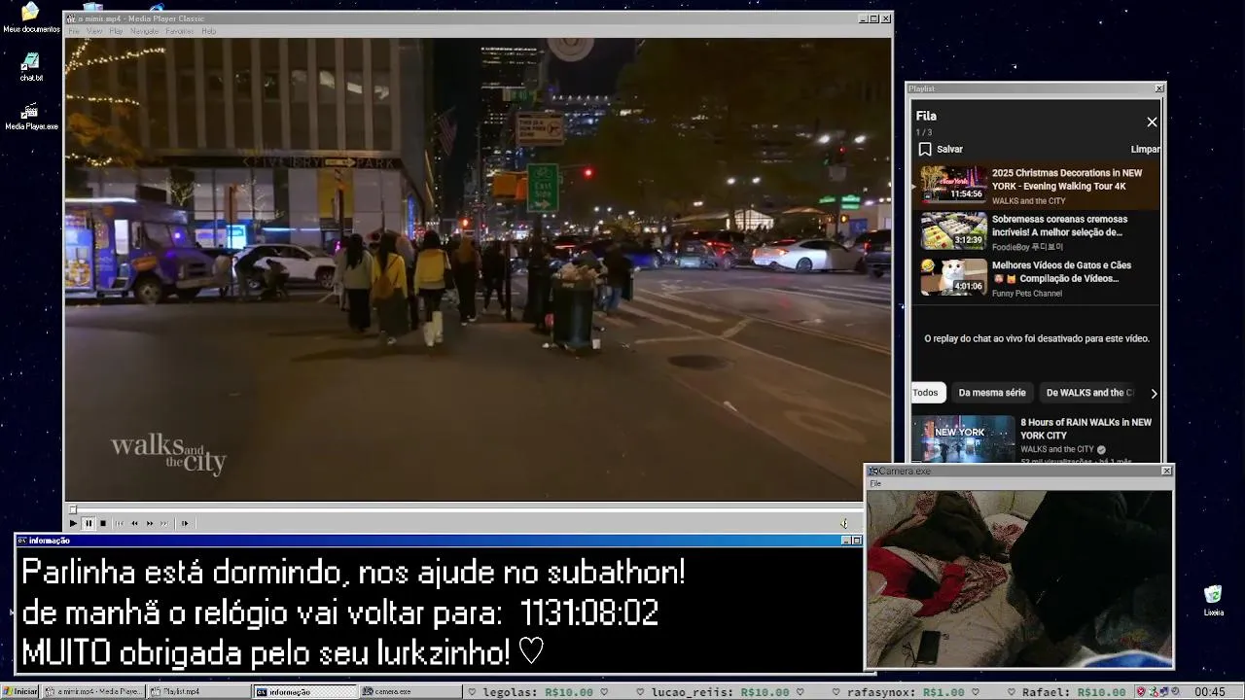Select De WALKS and the City filter chip

pyautogui.click(x=1089, y=393)
